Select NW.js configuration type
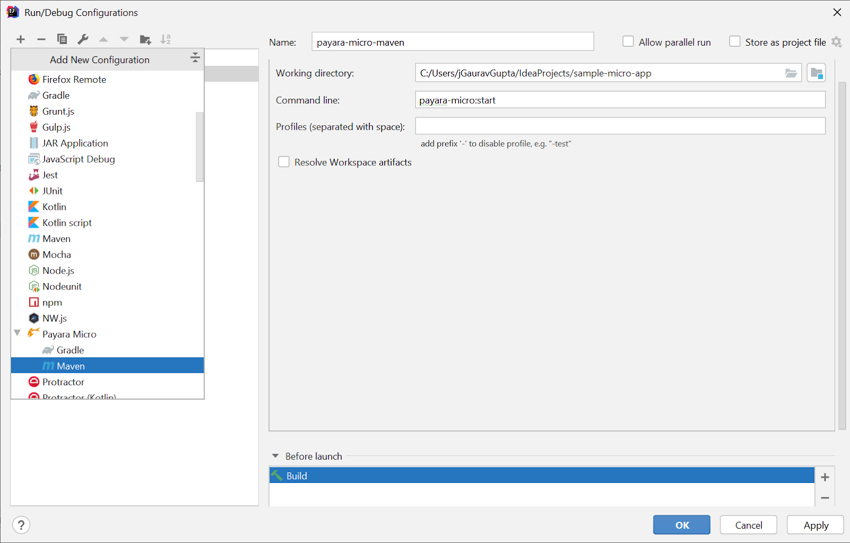Image resolution: width=850 pixels, height=543 pixels. point(107,318)
